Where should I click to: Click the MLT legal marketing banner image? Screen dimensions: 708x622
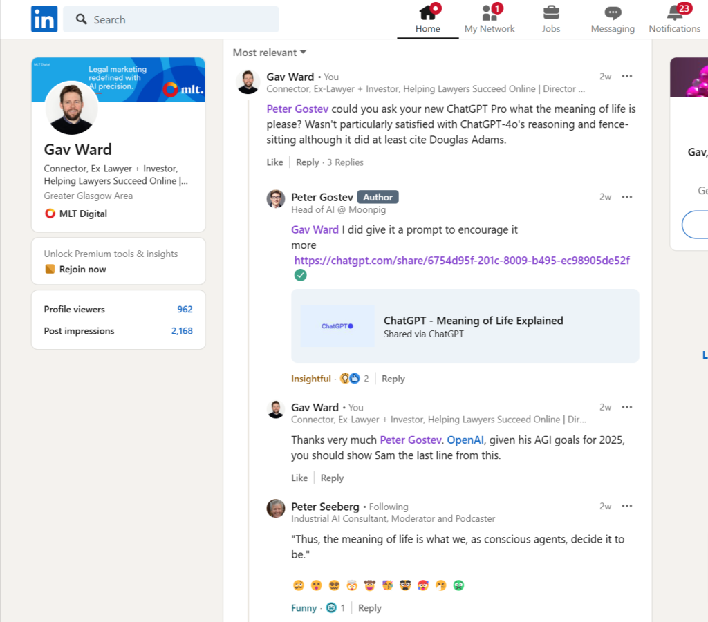point(118,79)
